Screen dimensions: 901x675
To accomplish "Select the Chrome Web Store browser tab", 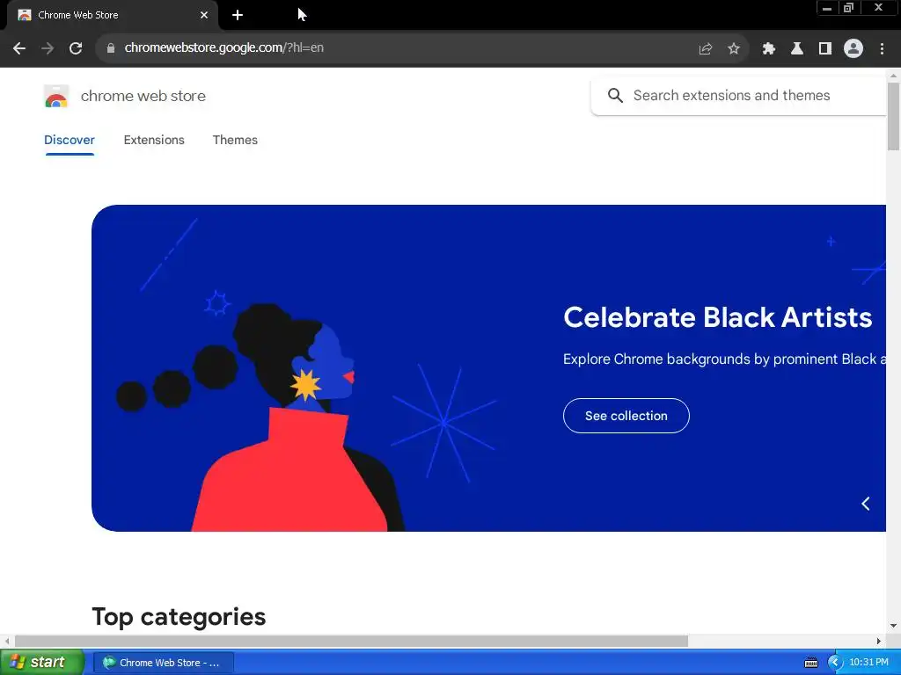I will tap(112, 16).
